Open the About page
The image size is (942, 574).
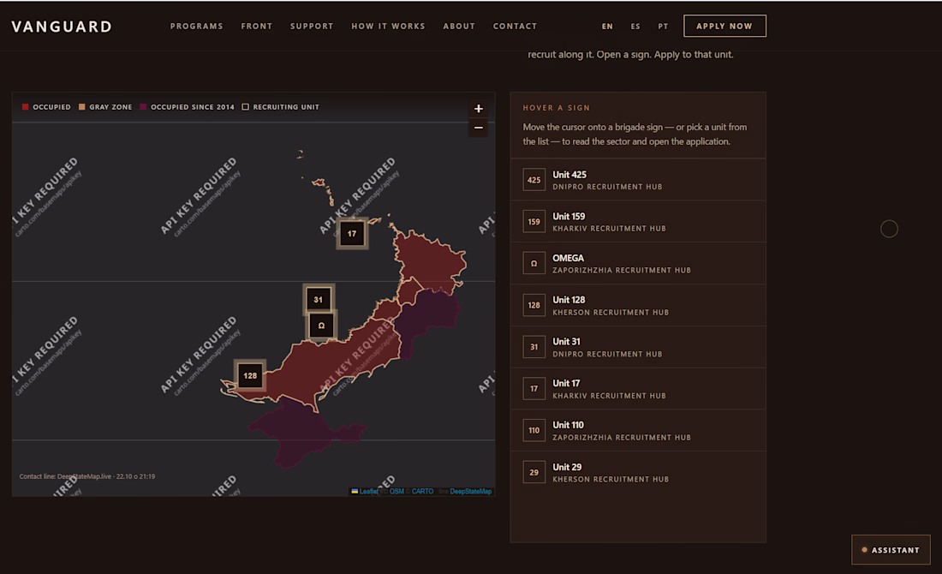[459, 27]
